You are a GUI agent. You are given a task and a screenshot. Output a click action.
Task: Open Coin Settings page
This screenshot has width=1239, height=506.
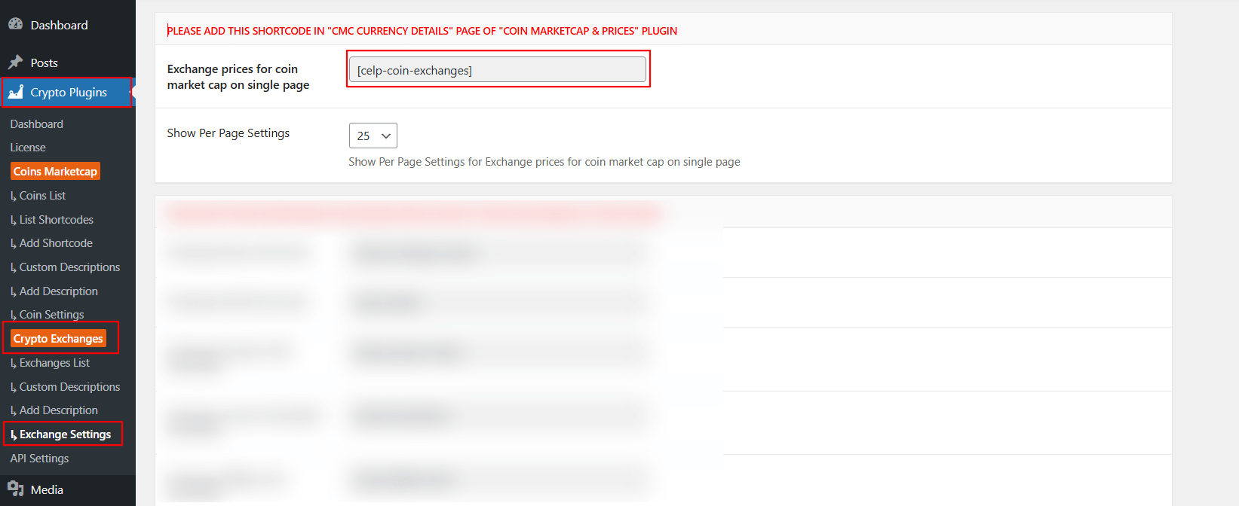(x=51, y=315)
